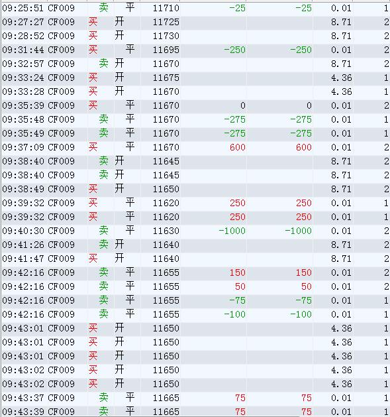
Task: Select the 09:38:49 buy open at 11650
Action: pyautogui.click(x=195, y=189)
